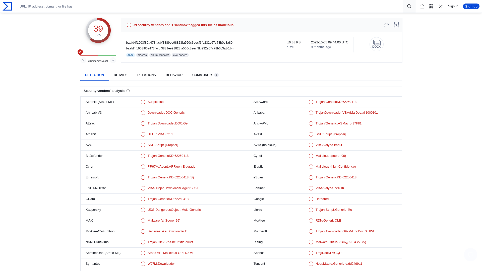
Task: Vote the file malicious with the X
Action: pyautogui.click(x=83, y=60)
